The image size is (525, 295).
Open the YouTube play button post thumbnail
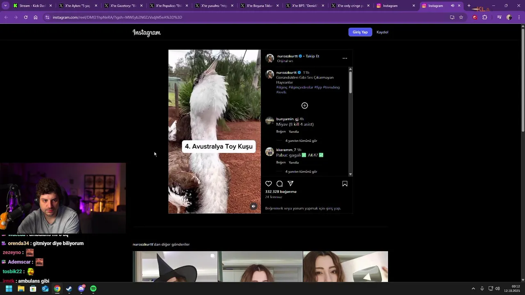pyautogui.click(x=345, y=267)
